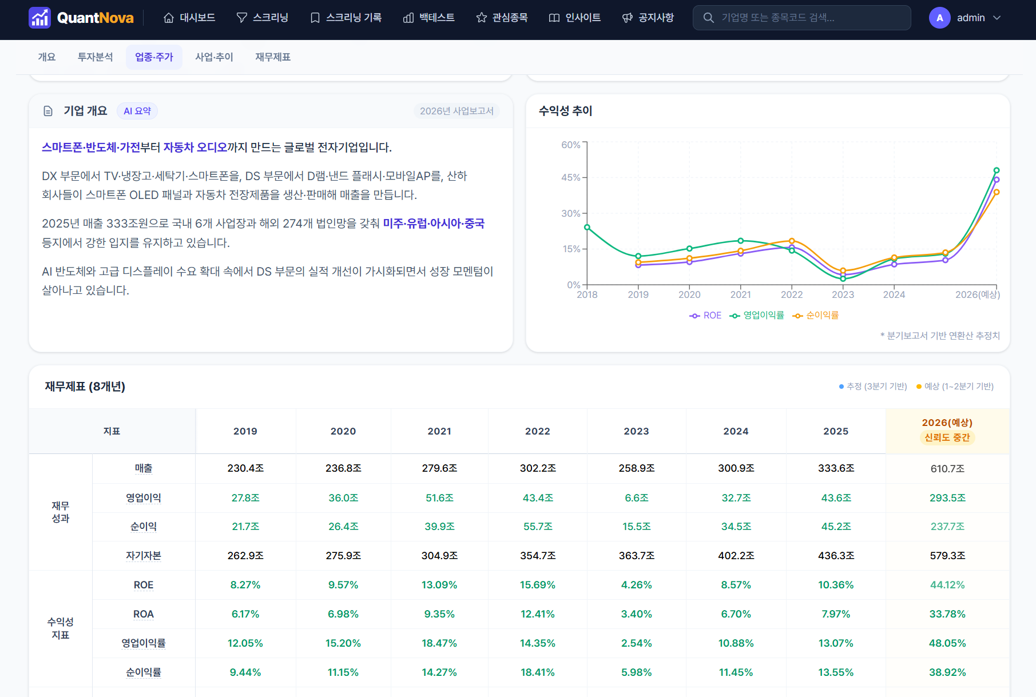Toggle 순이익률 series in chart legend
The width and height of the screenshot is (1036, 697).
[816, 316]
